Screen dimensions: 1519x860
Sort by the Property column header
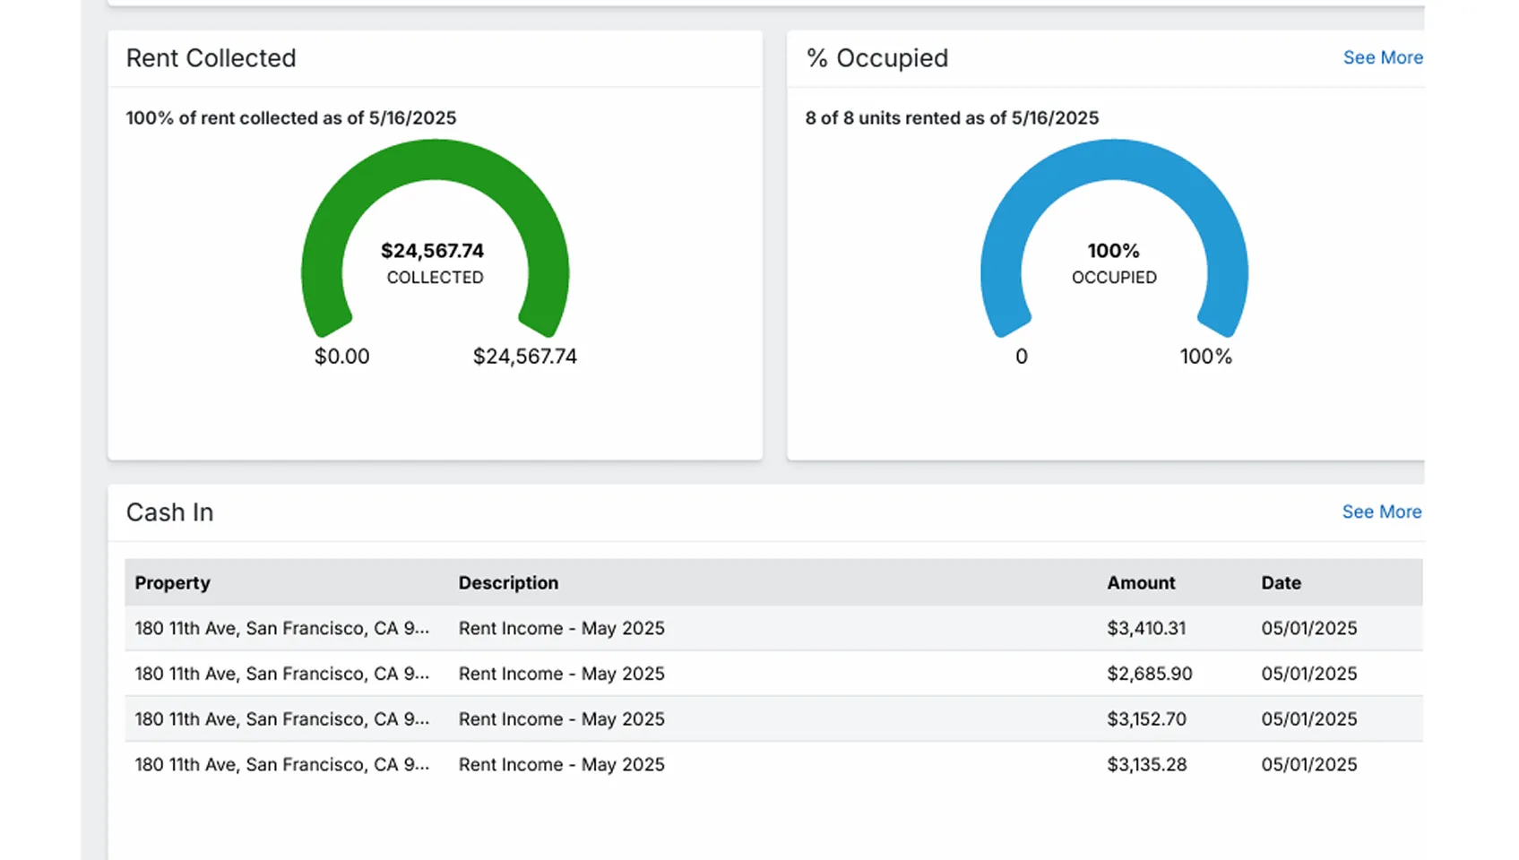point(172,582)
